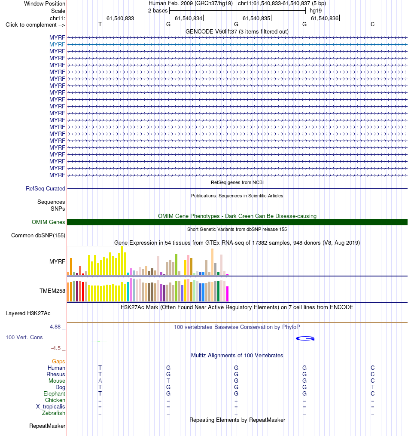Open the TMEM258 tissue expression bar chart
The width and height of the screenshot is (408, 436).
148,289
